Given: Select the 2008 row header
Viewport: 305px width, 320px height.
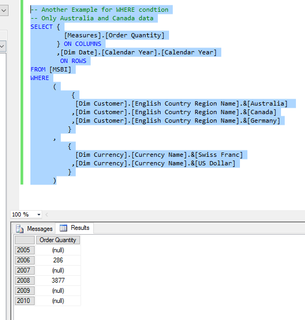Looking at the screenshot, I should pos(25,281).
